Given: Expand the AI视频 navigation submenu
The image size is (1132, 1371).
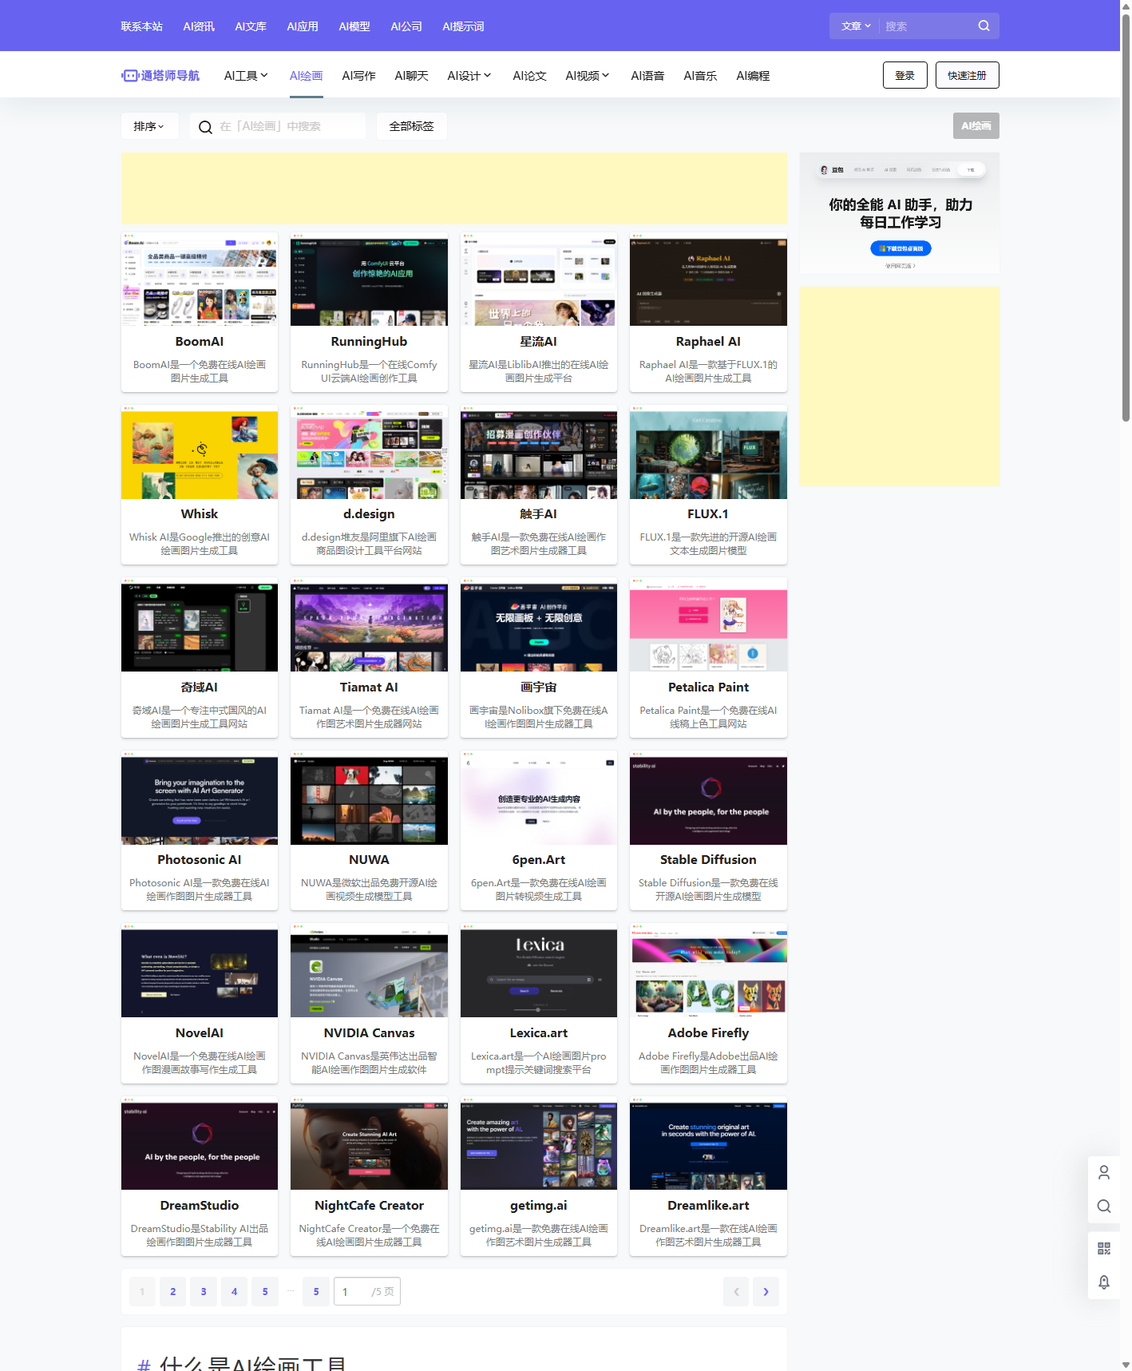Looking at the screenshot, I should click(587, 76).
